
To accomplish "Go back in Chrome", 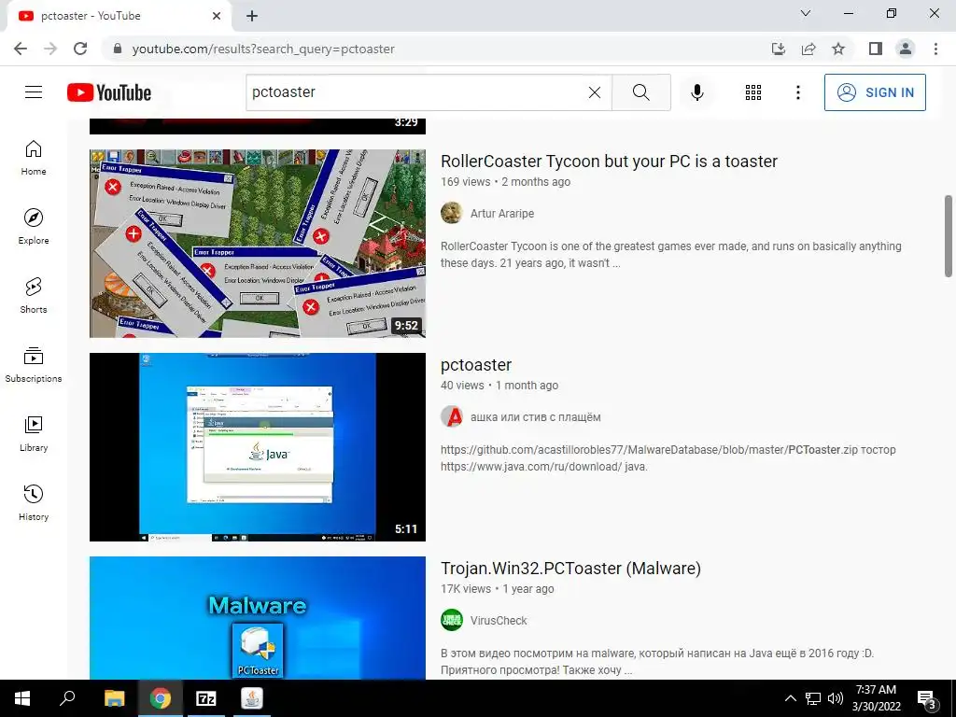I will pos(21,49).
